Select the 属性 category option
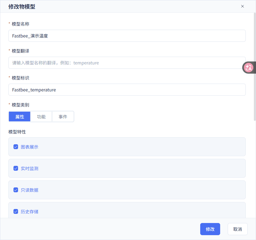Screen dimensions: 256x240 tap(20, 117)
